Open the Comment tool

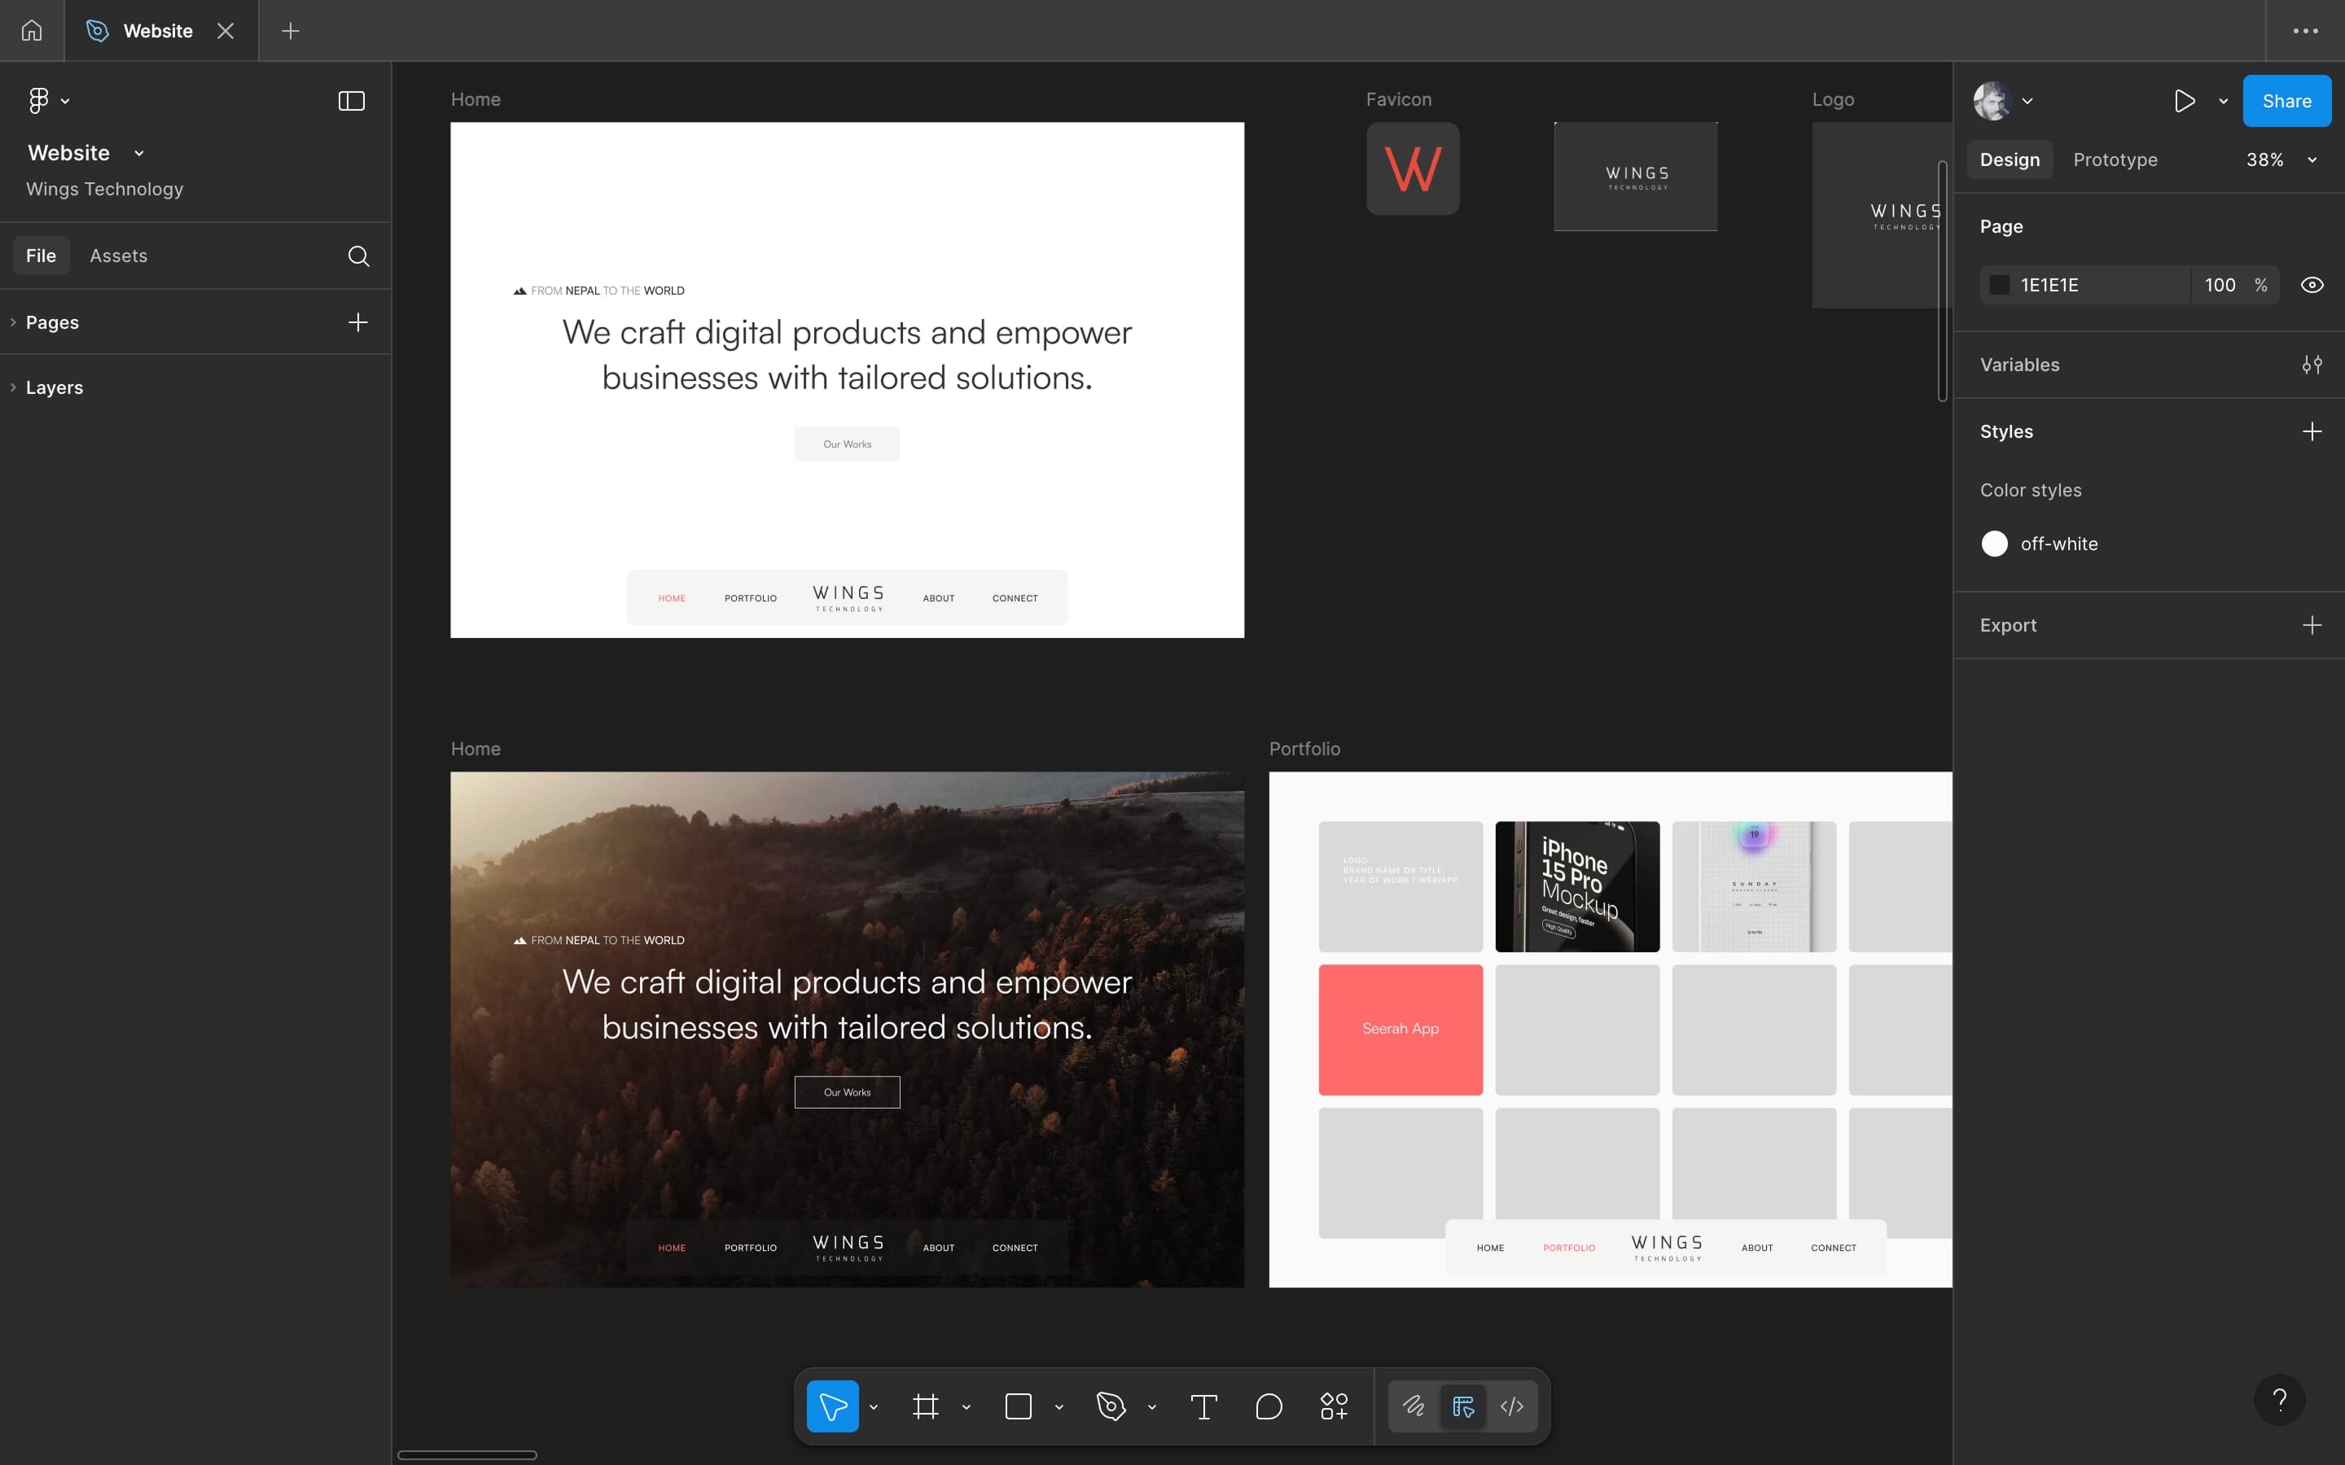(1269, 1406)
